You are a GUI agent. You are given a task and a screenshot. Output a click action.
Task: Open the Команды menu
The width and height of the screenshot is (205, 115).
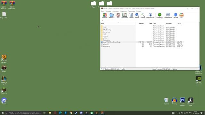pos(108,11)
